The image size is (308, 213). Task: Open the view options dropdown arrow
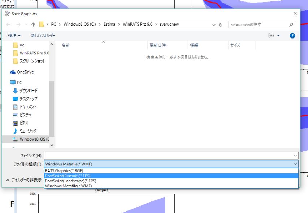(x=278, y=35)
